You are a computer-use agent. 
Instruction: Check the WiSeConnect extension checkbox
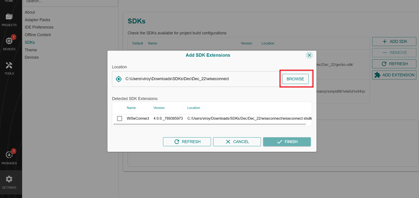[120, 118]
